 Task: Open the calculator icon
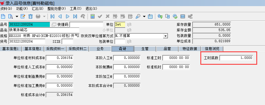93,16
